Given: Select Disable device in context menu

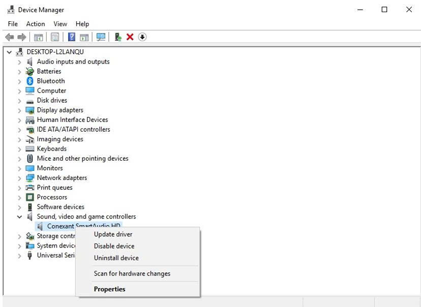Looking at the screenshot, I should 114,246.
